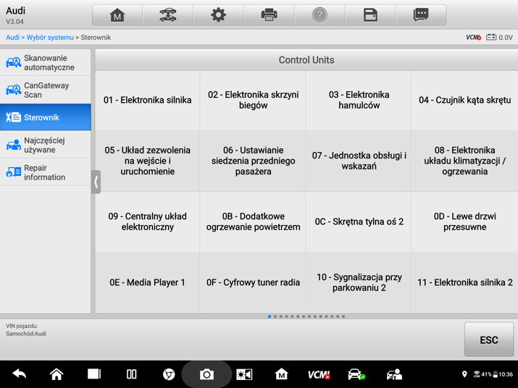Click the Audi V3.04 title text
This screenshot has width=518, height=388.
click(x=15, y=15)
